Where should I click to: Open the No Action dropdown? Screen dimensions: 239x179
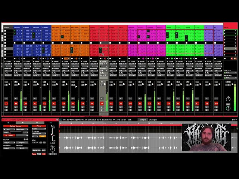pos(22,129)
